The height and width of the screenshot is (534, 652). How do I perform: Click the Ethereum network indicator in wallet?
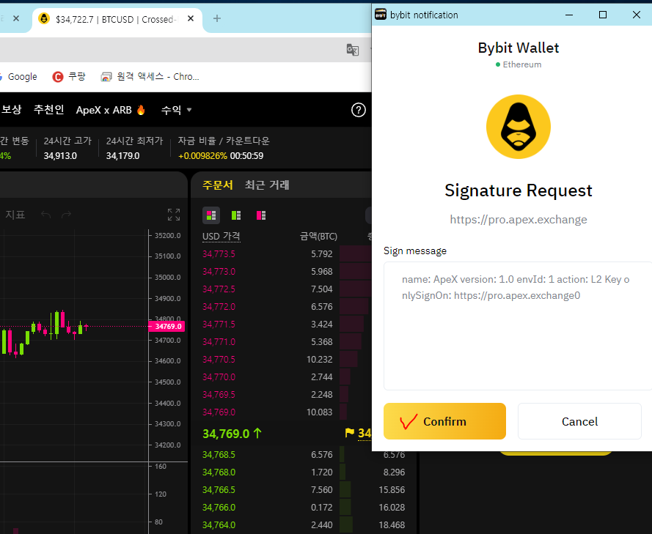click(x=519, y=64)
